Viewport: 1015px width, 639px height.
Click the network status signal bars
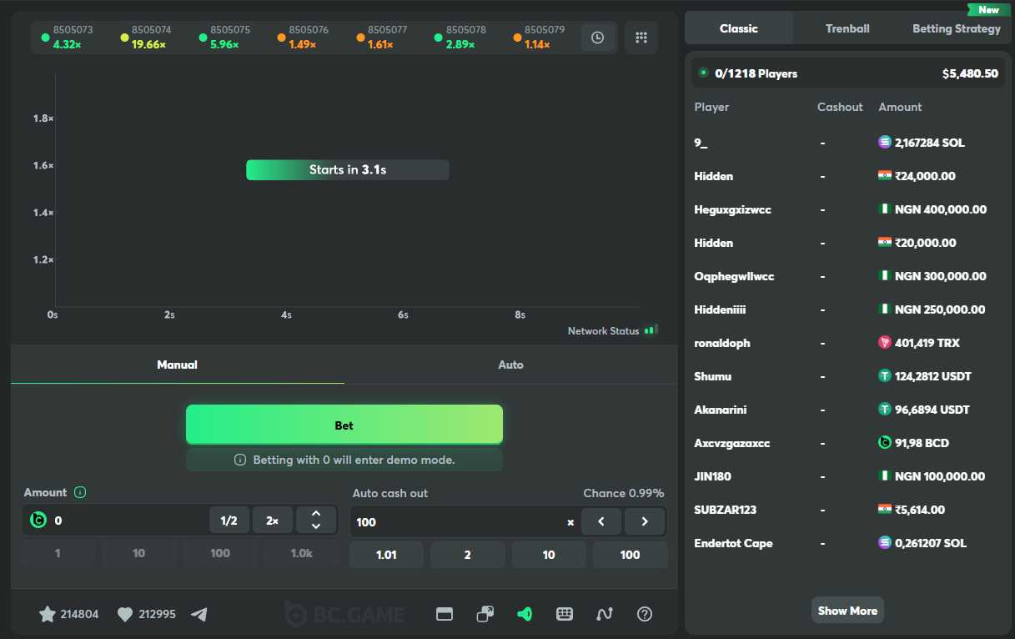click(x=651, y=330)
